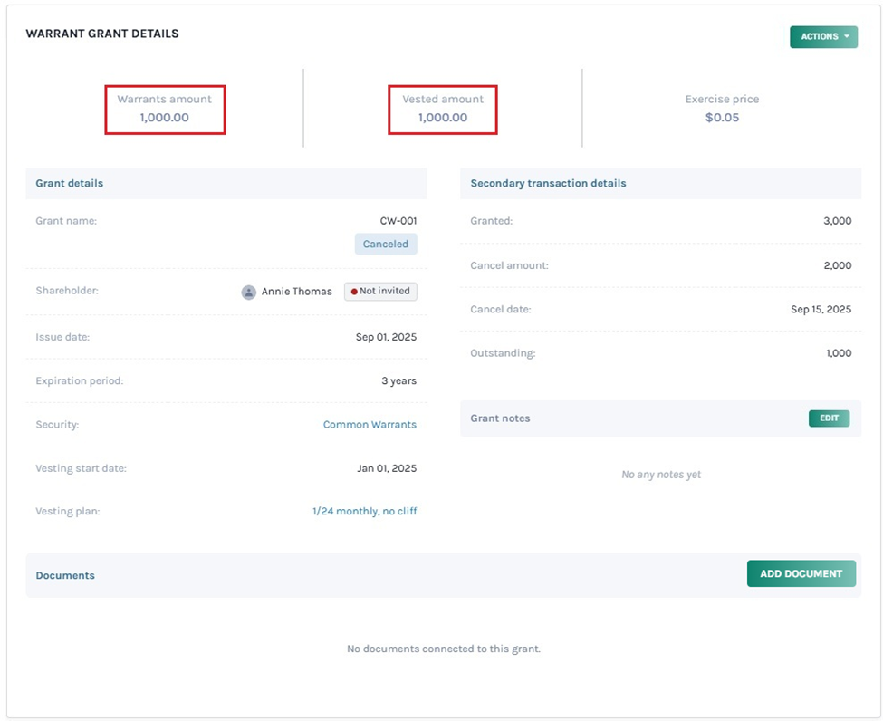Image resolution: width=883 pixels, height=721 pixels.
Task: Click the Secondary transaction details header
Action: (548, 183)
